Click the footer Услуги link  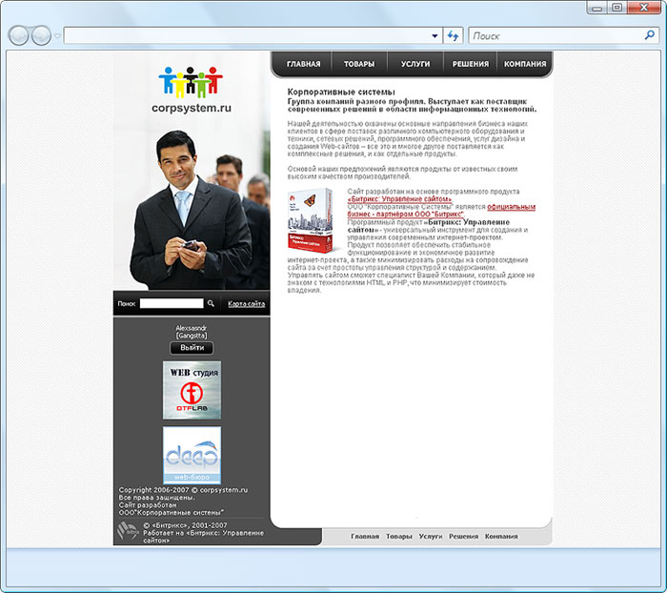click(431, 537)
